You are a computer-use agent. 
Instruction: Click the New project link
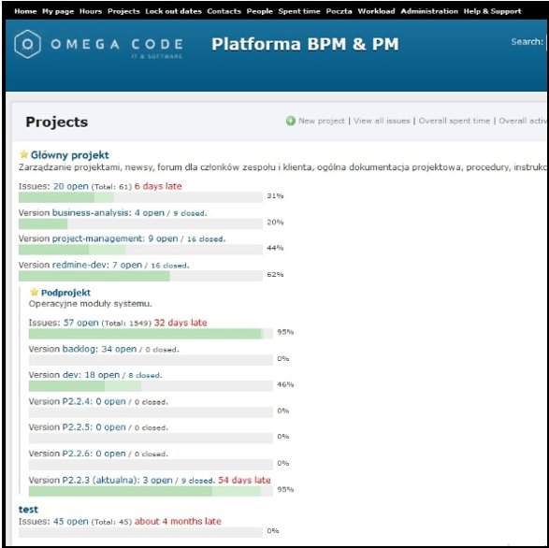point(322,121)
